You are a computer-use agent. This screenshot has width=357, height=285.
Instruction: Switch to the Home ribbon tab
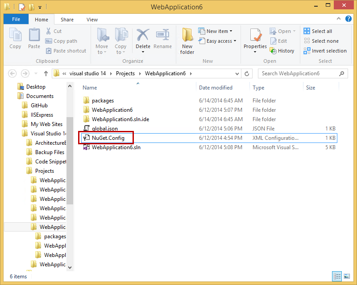pos(42,20)
